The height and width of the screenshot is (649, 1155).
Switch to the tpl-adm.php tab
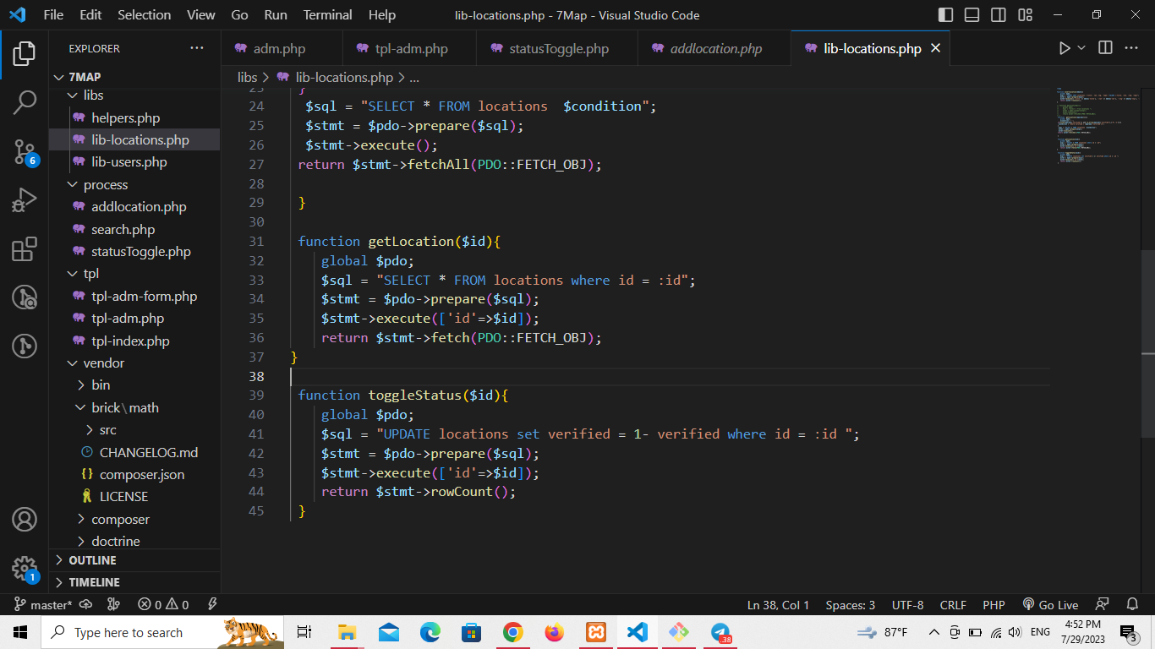(x=409, y=48)
